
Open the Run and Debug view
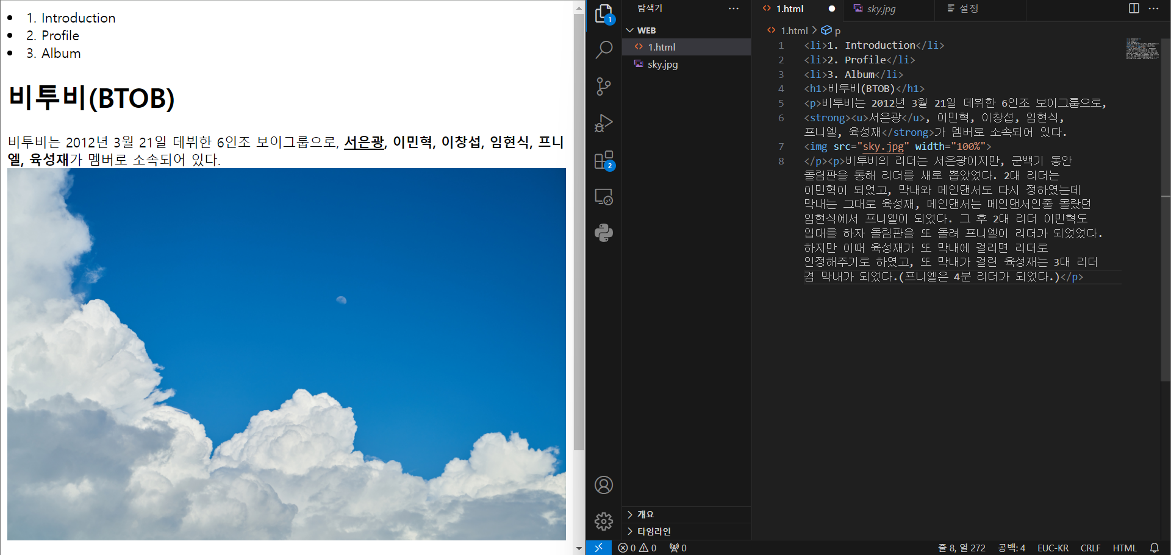[604, 123]
